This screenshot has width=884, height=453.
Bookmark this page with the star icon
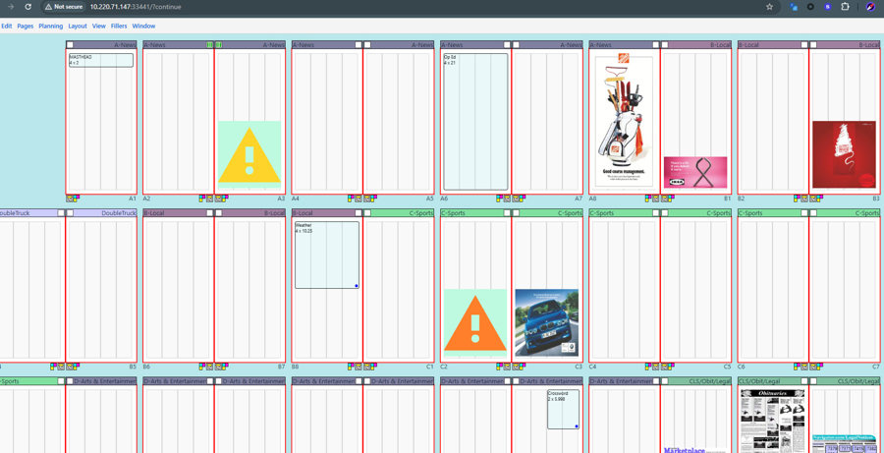769,7
